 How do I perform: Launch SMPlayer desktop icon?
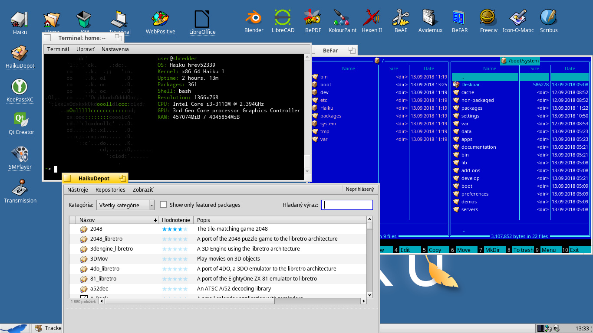[x=20, y=154]
